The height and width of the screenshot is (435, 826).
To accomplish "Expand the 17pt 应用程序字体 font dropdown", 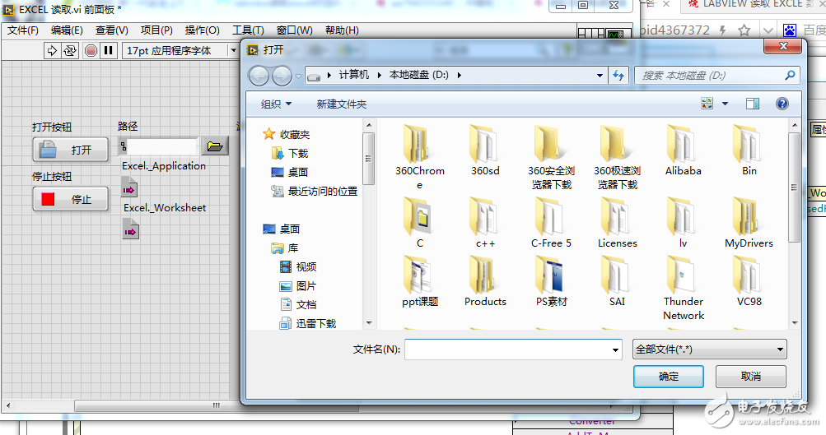I will pyautogui.click(x=233, y=50).
